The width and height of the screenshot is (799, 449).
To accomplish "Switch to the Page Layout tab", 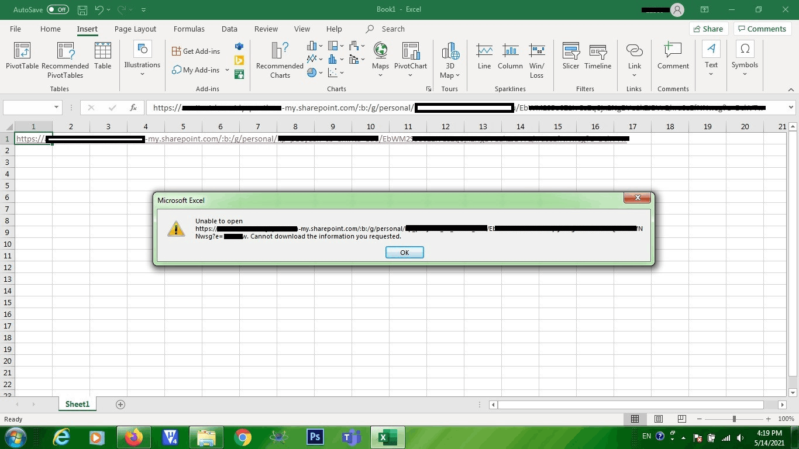I will 135,29.
